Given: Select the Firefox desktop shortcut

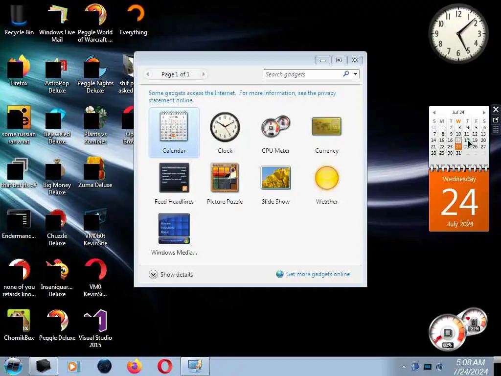Looking at the screenshot, I should 19,70.
